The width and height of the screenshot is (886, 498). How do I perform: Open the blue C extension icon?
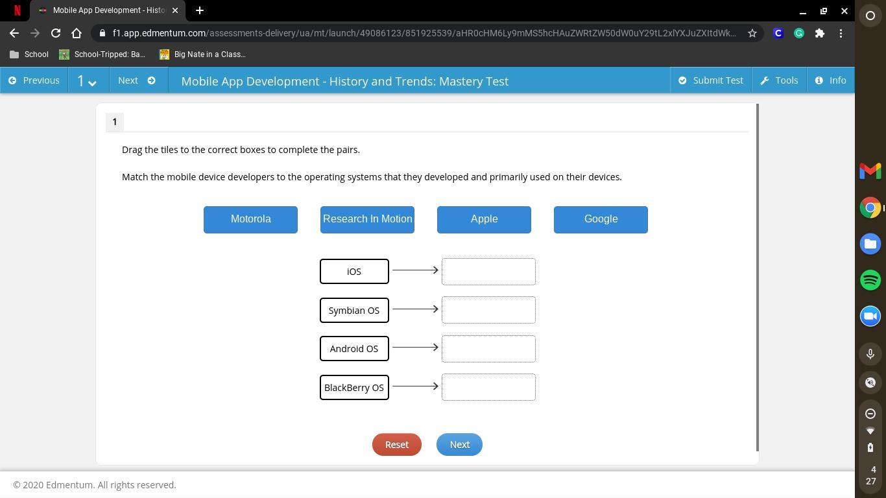(x=778, y=33)
